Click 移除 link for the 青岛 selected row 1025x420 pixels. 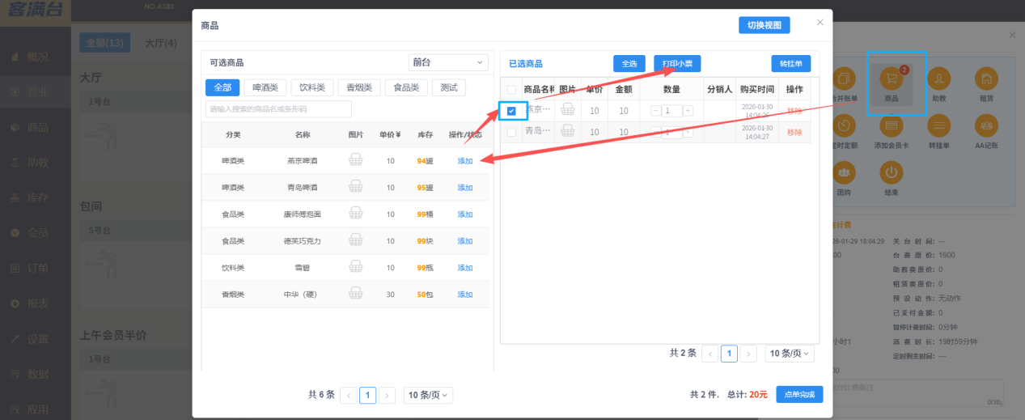coord(794,132)
